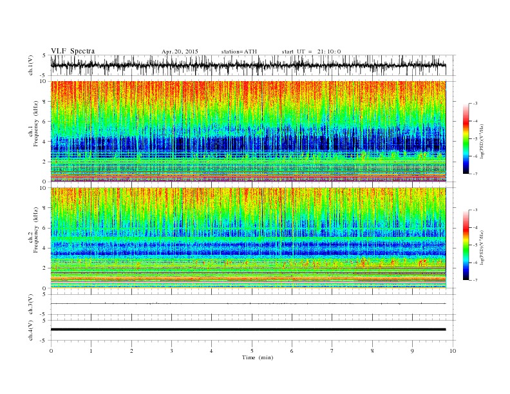Click inside the ch.1 frequency spectrogram
The width and height of the screenshot is (510, 394).
[x=248, y=131]
